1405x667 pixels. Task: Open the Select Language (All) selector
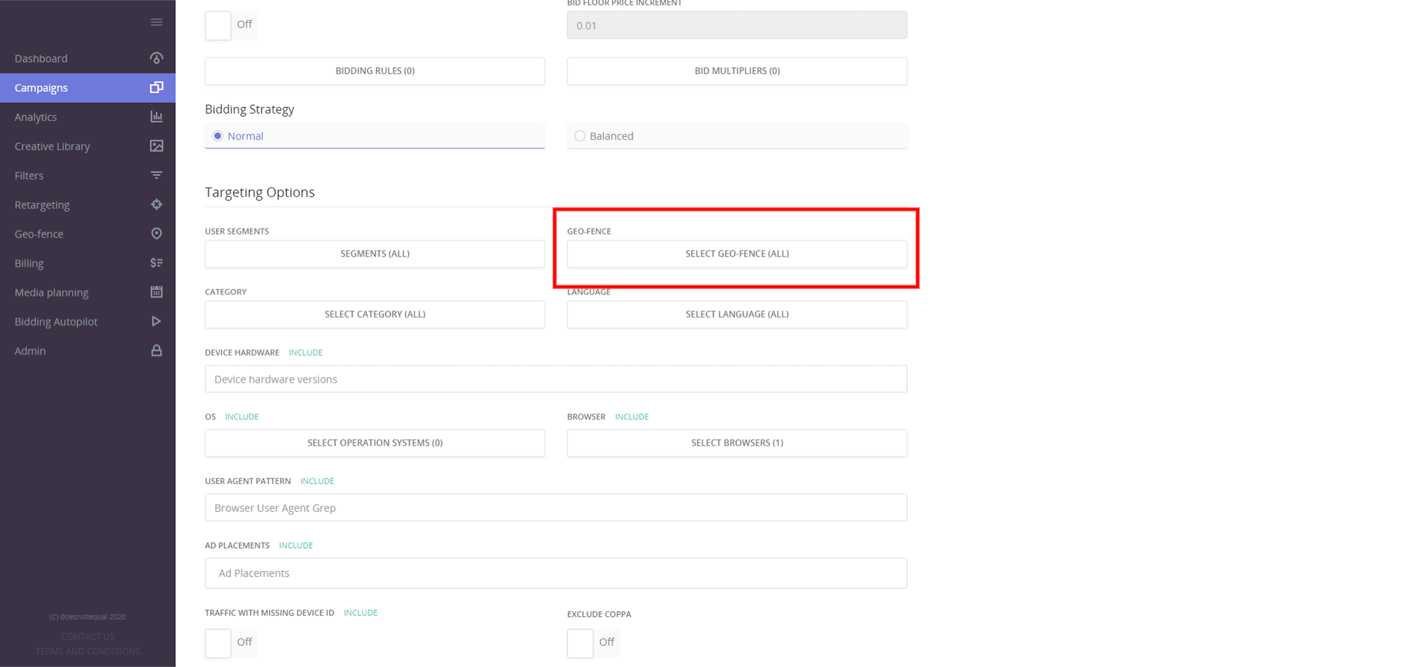click(737, 314)
